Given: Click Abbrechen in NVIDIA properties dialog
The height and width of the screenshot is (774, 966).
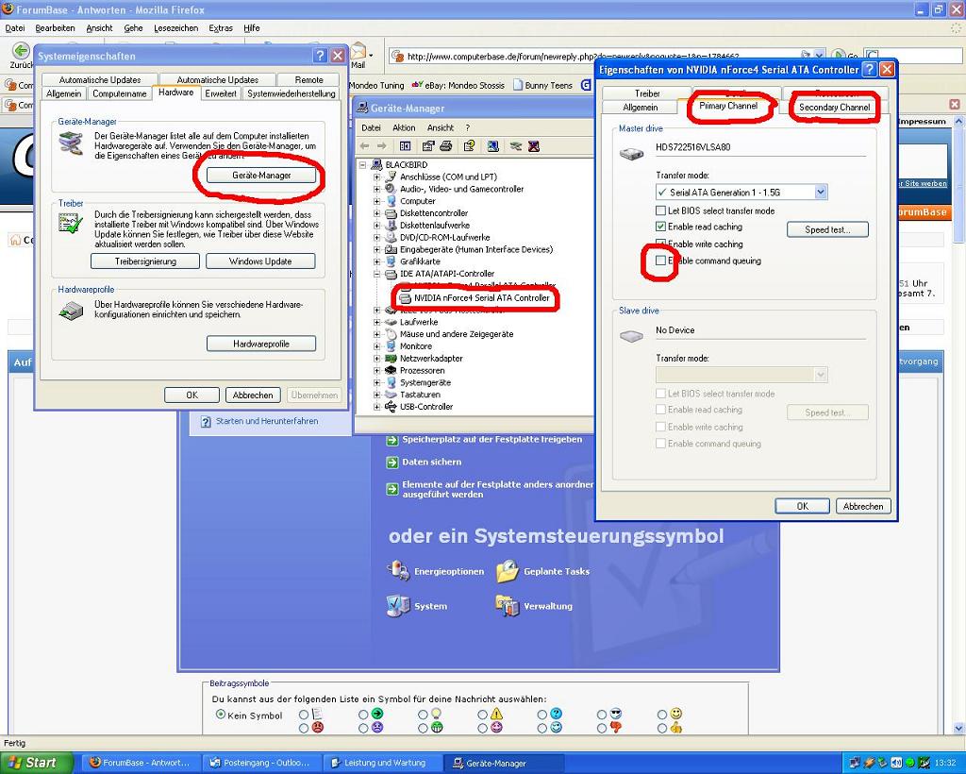Looking at the screenshot, I should click(x=863, y=506).
